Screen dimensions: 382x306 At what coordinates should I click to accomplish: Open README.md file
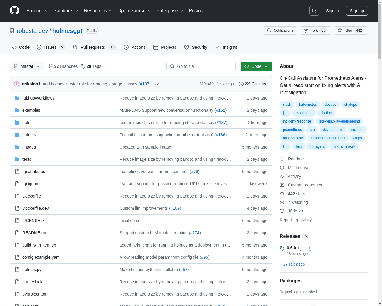[35, 233]
